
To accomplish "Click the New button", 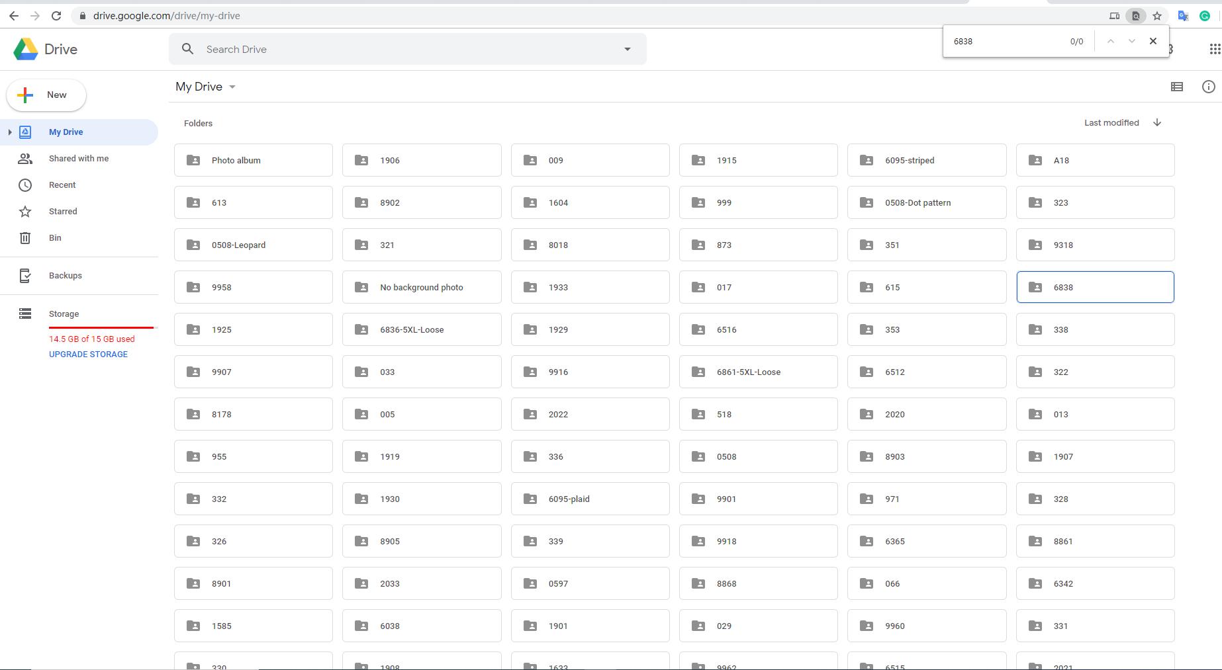I will (x=46, y=95).
